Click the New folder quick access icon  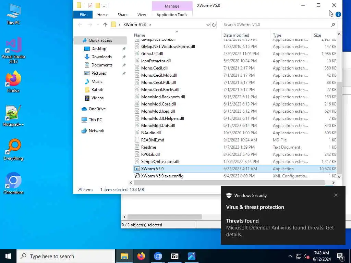point(98,5)
